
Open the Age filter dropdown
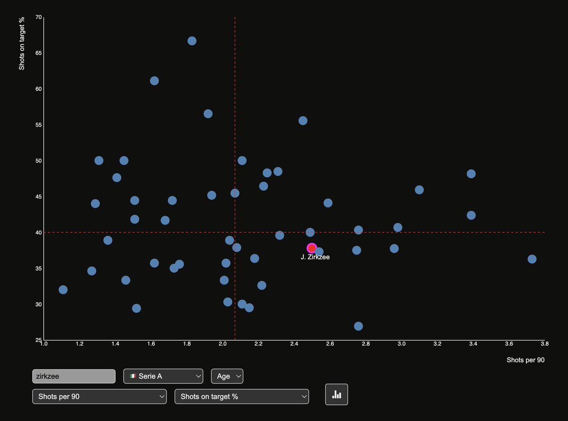[x=227, y=376]
